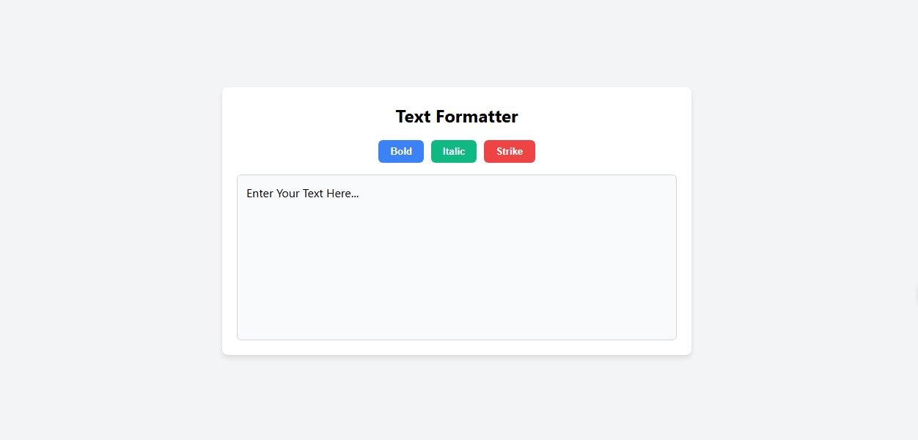Screen dimensions: 918x440
Task: Click the blue Bold button
Action: pyautogui.click(x=401, y=151)
